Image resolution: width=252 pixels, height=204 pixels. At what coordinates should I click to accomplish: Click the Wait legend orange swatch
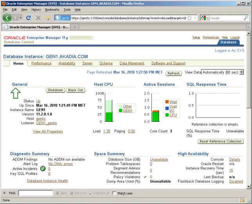tap(167, 102)
